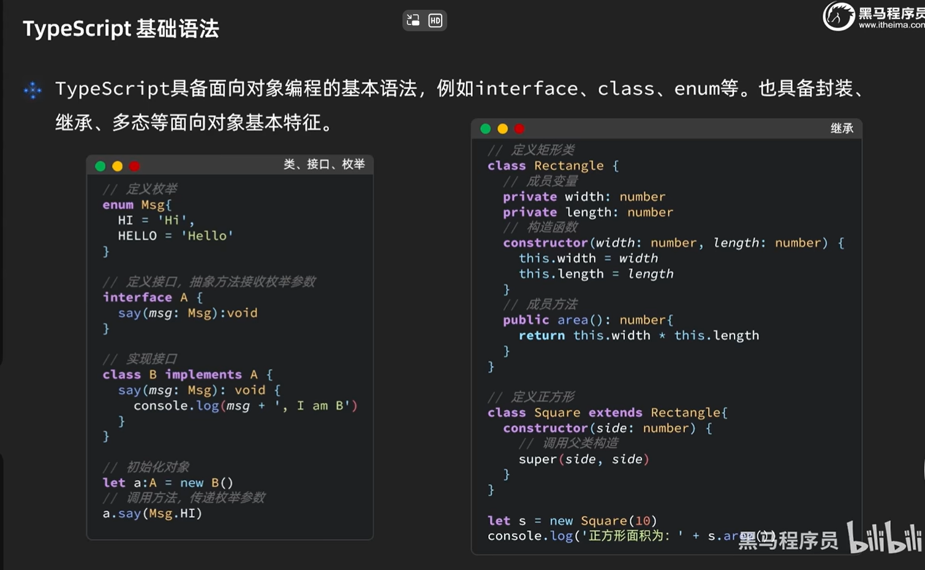925x570 pixels.
Task: Click the 'interface A {' code line
Action: pos(152,298)
